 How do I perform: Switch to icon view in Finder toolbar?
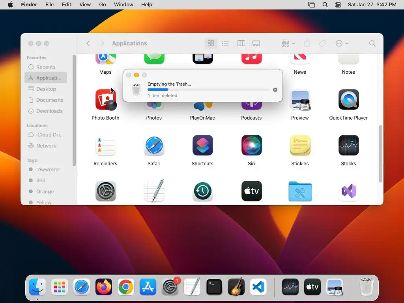point(211,43)
